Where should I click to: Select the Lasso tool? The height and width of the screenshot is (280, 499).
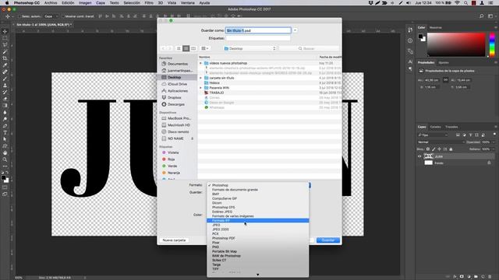point(5,45)
